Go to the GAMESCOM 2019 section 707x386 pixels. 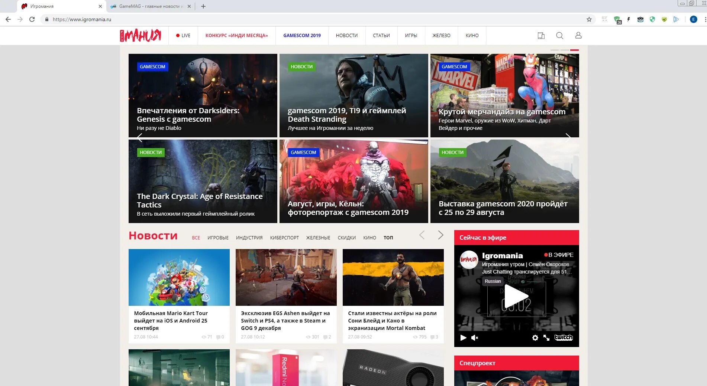[302, 36]
